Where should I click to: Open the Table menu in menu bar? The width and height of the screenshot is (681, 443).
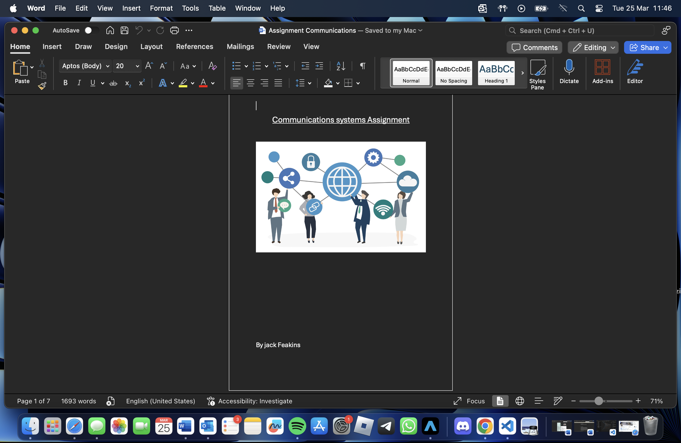point(217,8)
